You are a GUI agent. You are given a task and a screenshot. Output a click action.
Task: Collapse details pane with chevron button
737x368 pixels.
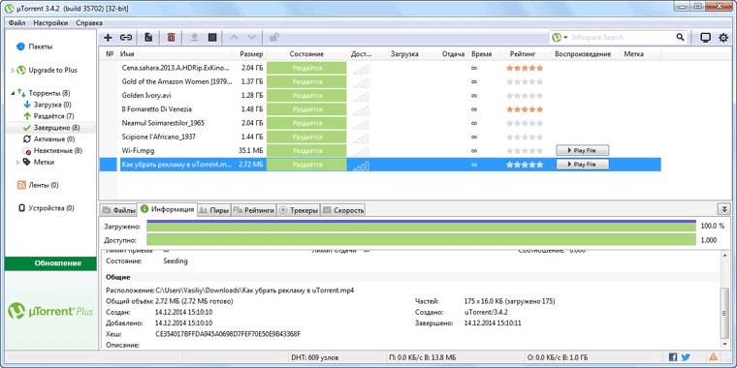point(723,209)
